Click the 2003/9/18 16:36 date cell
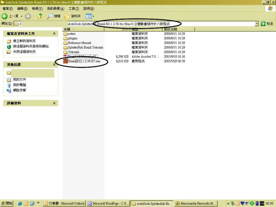Image resolution: width=276 pixels, height=207 pixels. (x=175, y=57)
